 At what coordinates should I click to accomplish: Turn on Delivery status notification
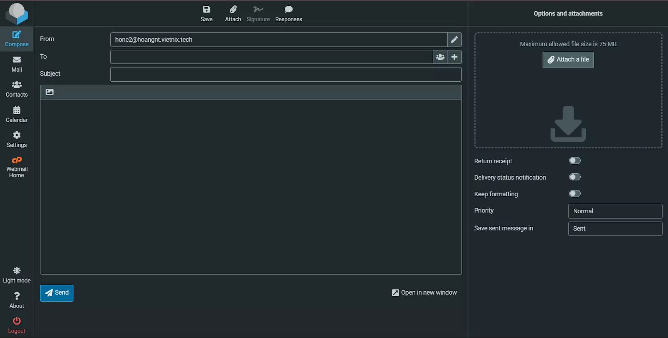574,177
